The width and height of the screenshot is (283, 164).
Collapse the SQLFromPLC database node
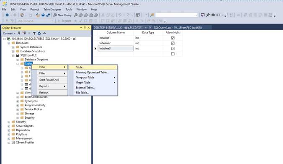point(13,55)
